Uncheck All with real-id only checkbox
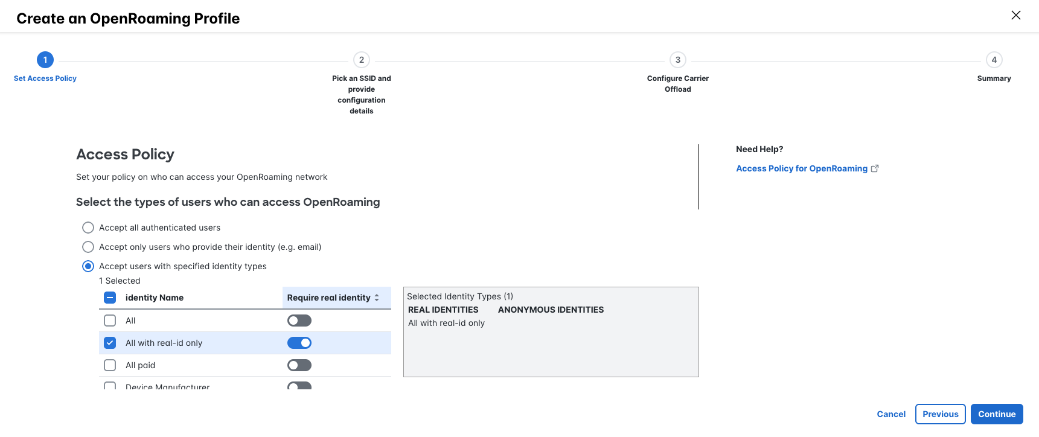The width and height of the screenshot is (1039, 437). (x=110, y=343)
